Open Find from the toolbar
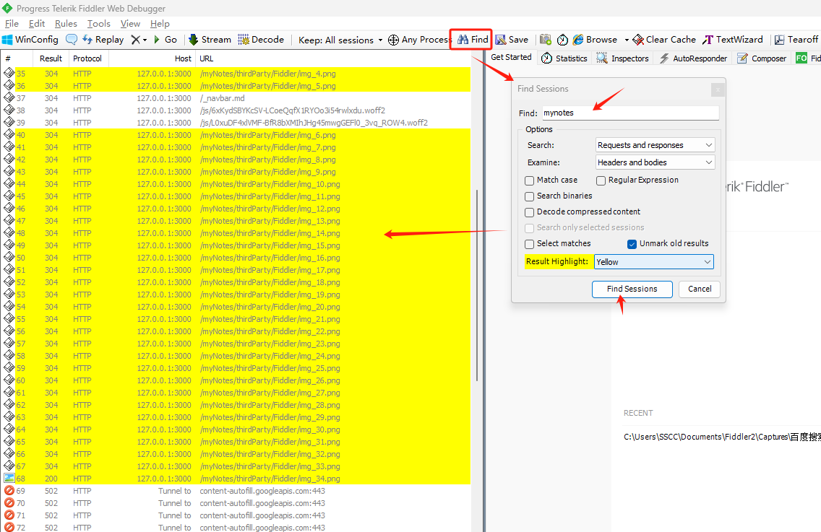Screen dimensions: 821x532 [473, 40]
